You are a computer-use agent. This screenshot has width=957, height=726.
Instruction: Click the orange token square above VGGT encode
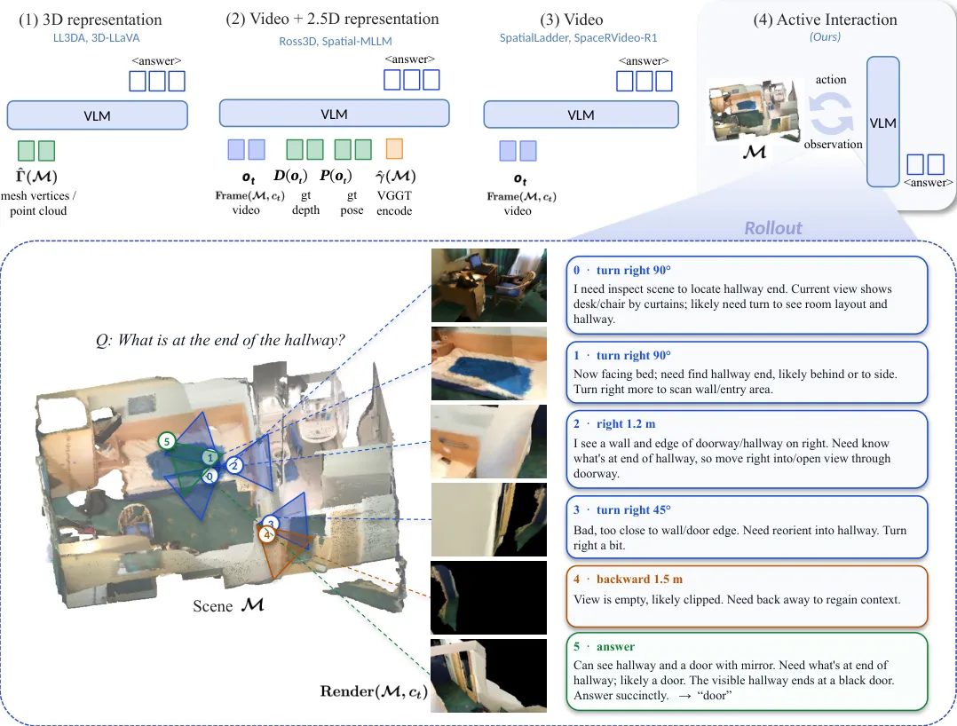394,149
